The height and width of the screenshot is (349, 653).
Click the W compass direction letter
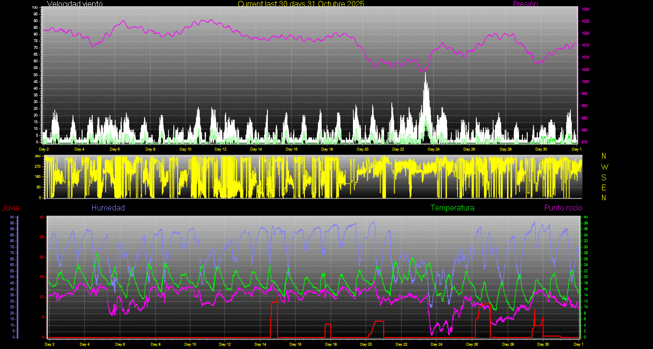[x=604, y=167]
